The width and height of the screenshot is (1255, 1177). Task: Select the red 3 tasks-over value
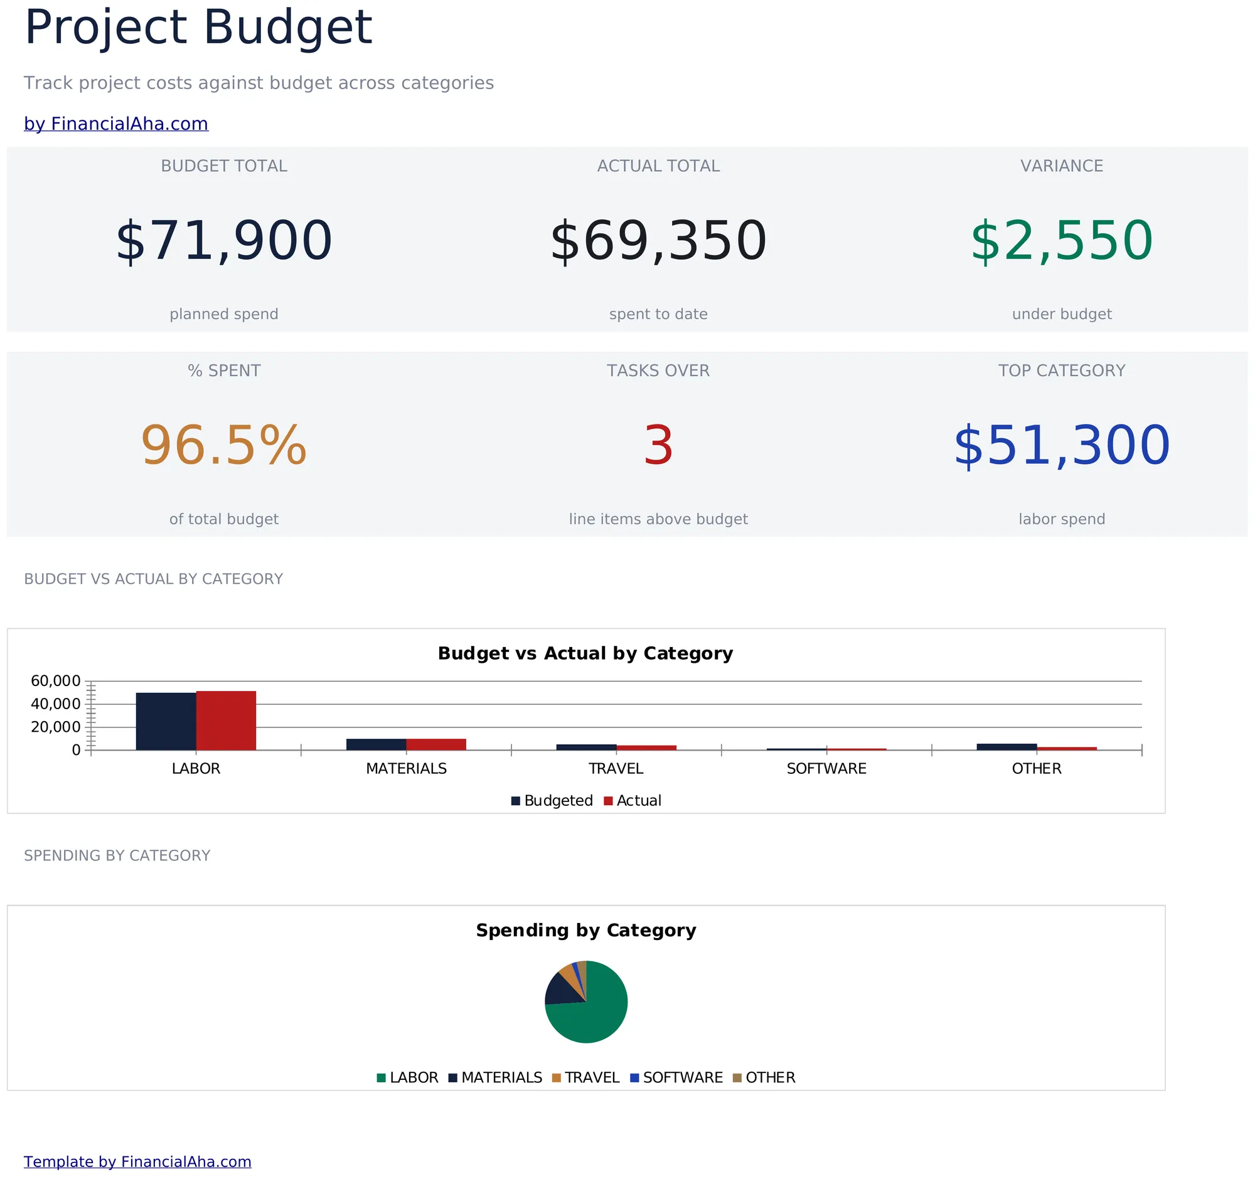pyautogui.click(x=658, y=445)
